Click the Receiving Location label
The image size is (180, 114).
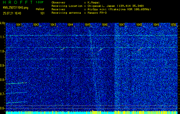click(x=67, y=6)
